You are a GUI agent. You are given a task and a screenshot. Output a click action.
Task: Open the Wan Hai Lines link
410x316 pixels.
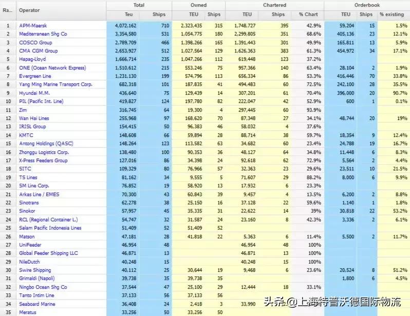coord(34,118)
